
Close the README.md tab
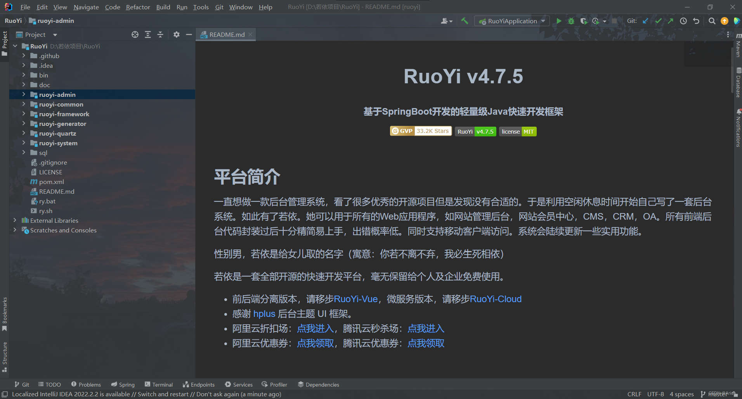tap(250, 34)
